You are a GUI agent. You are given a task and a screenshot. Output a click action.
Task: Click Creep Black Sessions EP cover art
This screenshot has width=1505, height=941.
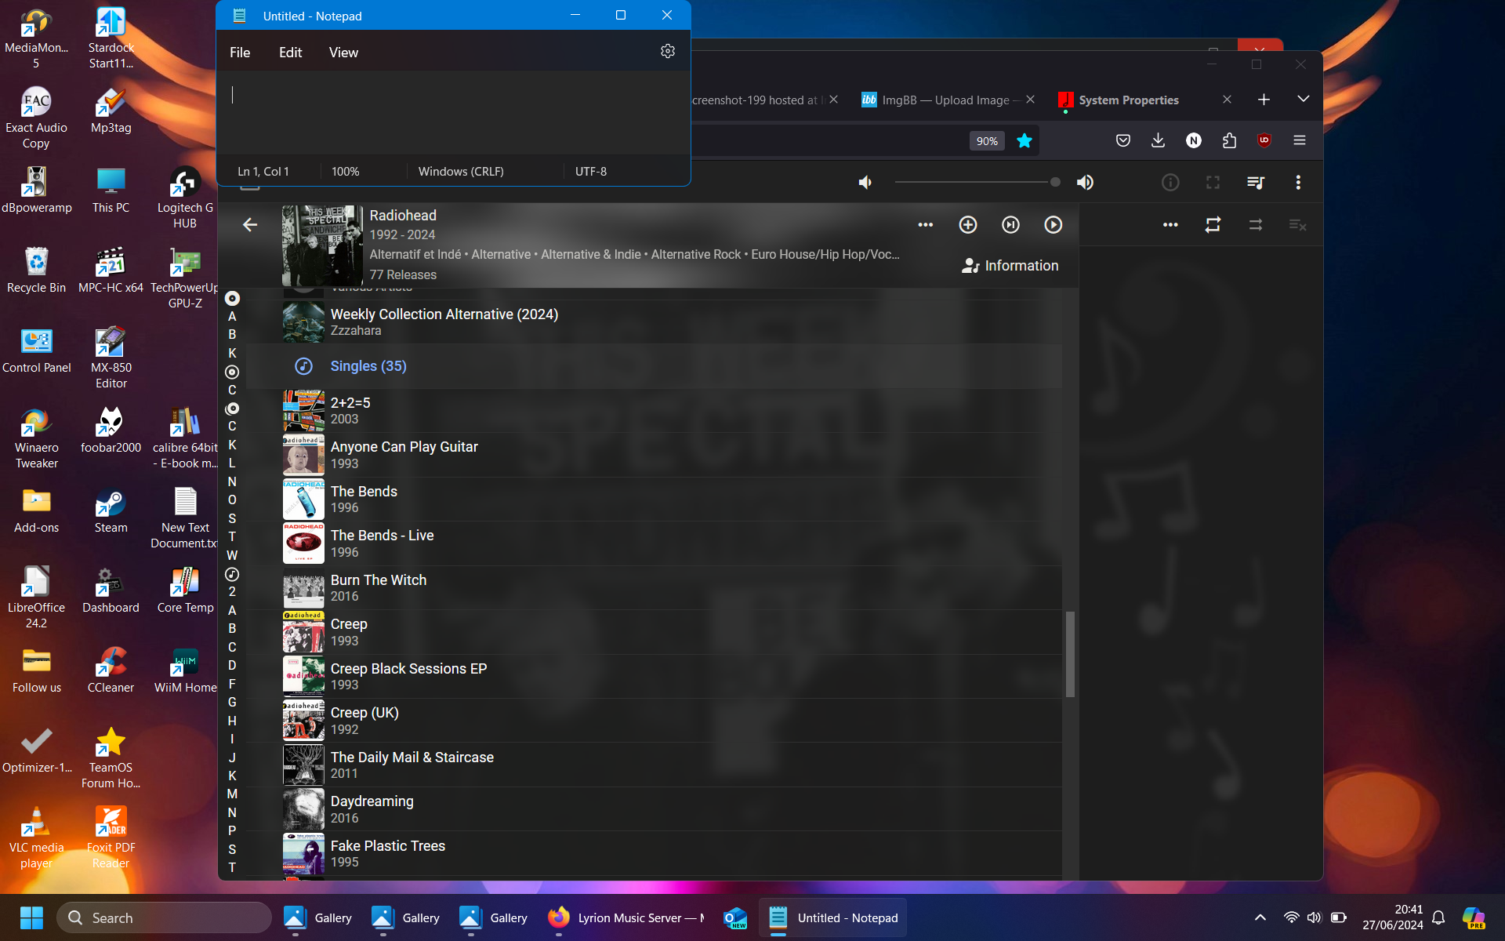point(303,677)
